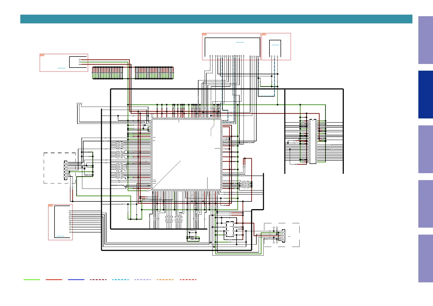Click the orange tag on the wide top connector box

click(x=204, y=34)
